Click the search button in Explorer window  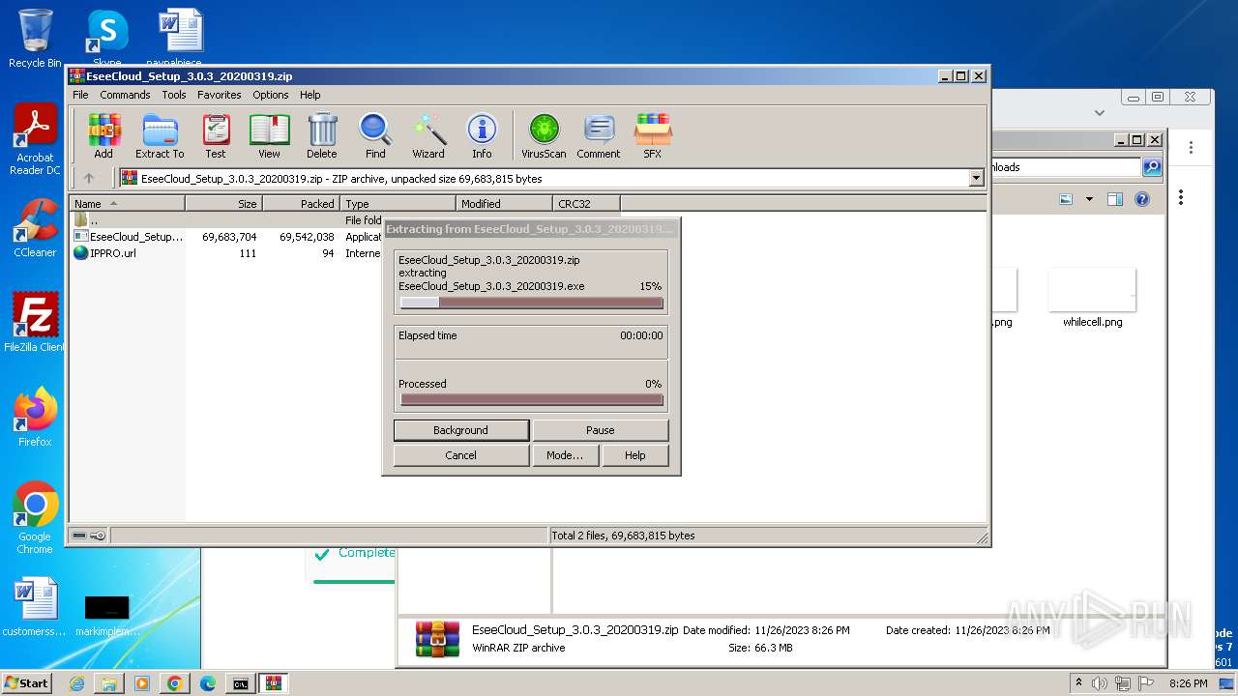click(1152, 167)
